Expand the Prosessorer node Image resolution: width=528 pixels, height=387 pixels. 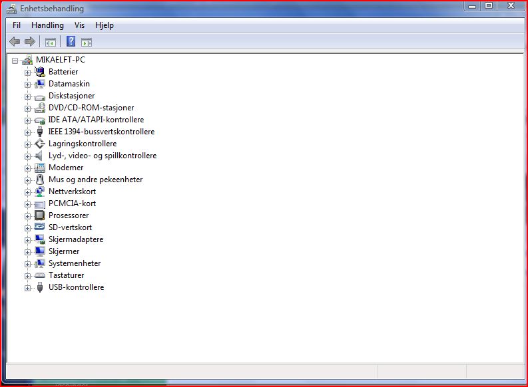(x=27, y=216)
